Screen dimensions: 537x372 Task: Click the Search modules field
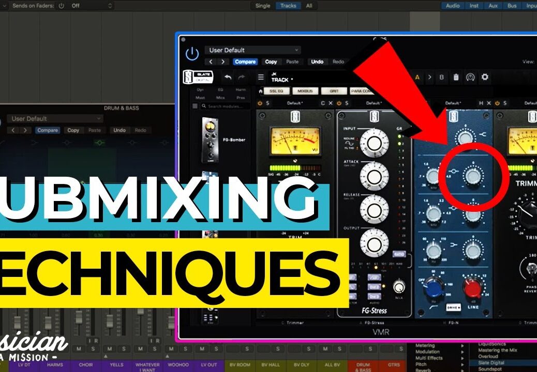click(226, 106)
